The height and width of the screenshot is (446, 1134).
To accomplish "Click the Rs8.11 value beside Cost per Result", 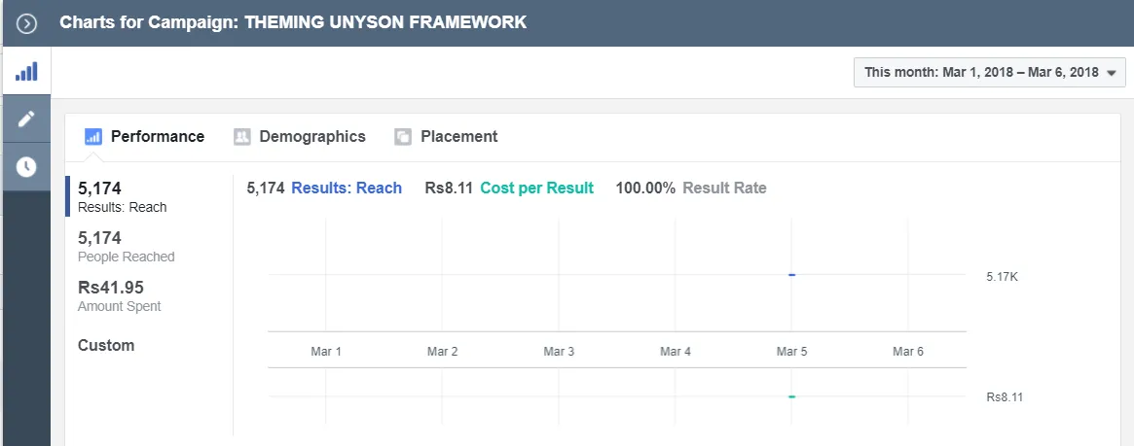I will tap(449, 189).
